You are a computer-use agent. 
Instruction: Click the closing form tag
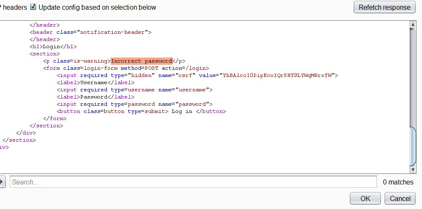(x=55, y=118)
